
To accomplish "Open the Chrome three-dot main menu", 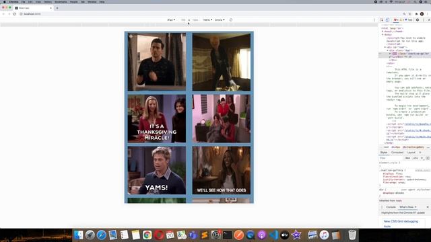I will 428,13.
